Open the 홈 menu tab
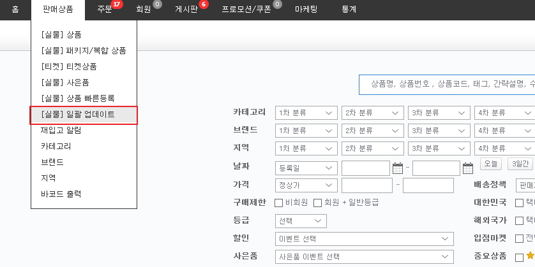The image size is (535, 267). coord(15,10)
